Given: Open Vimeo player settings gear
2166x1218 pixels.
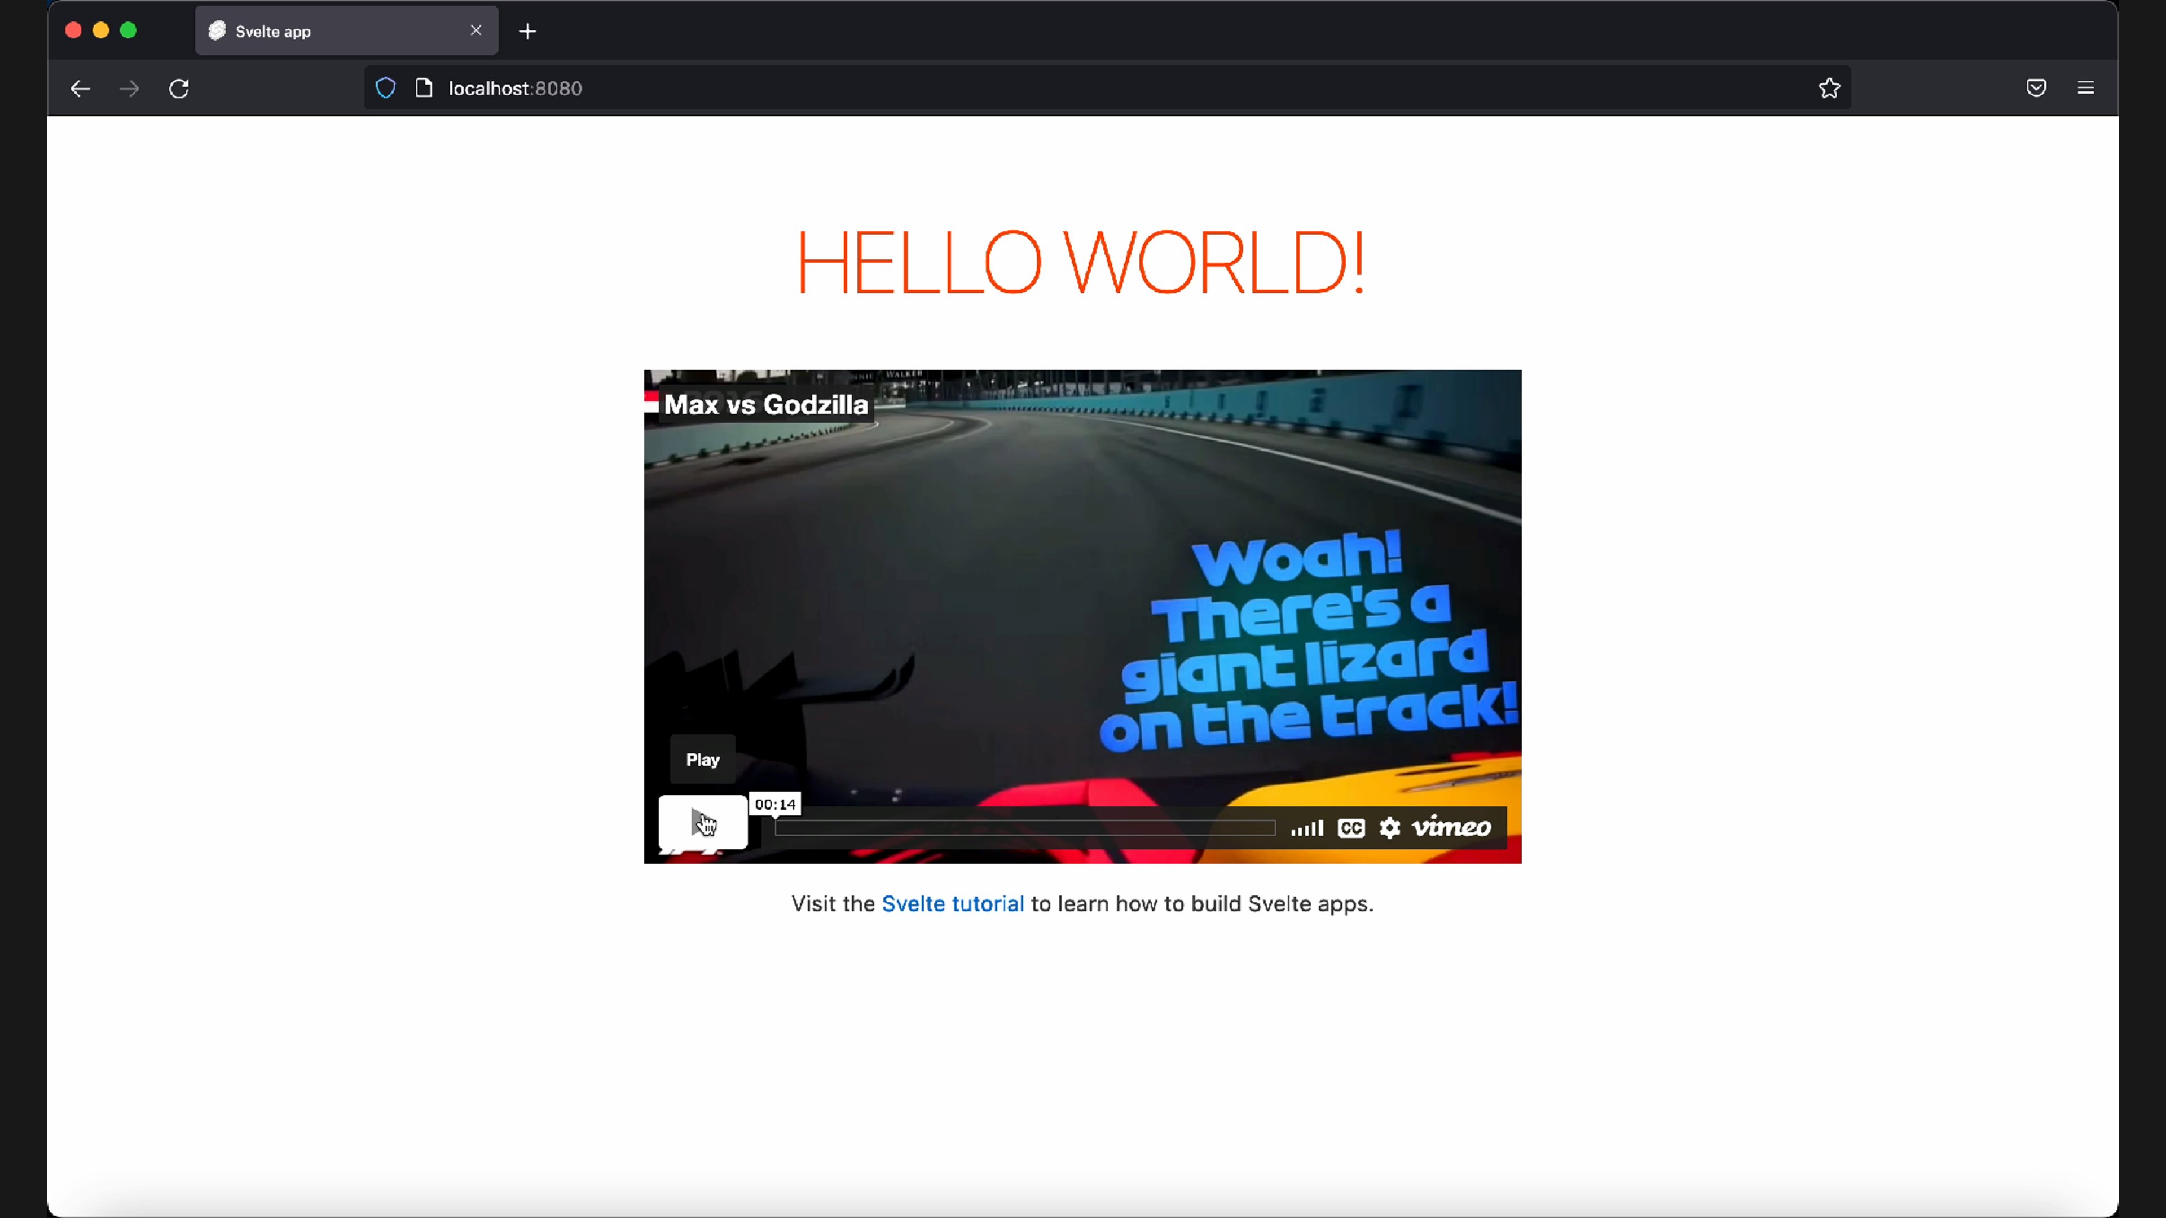Looking at the screenshot, I should click(x=1389, y=828).
